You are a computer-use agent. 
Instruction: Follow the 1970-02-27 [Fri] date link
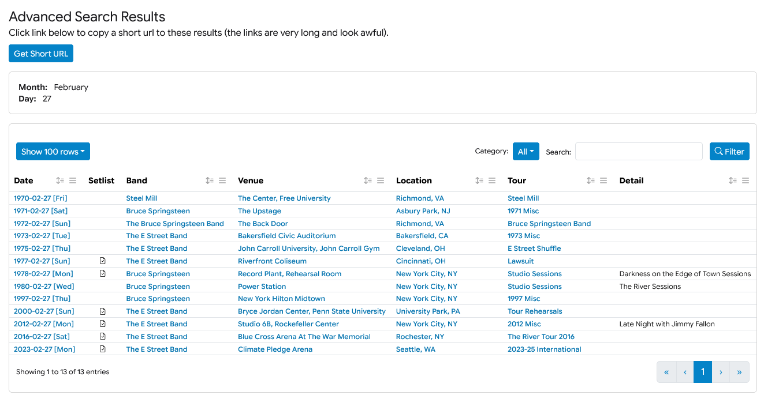tap(40, 198)
